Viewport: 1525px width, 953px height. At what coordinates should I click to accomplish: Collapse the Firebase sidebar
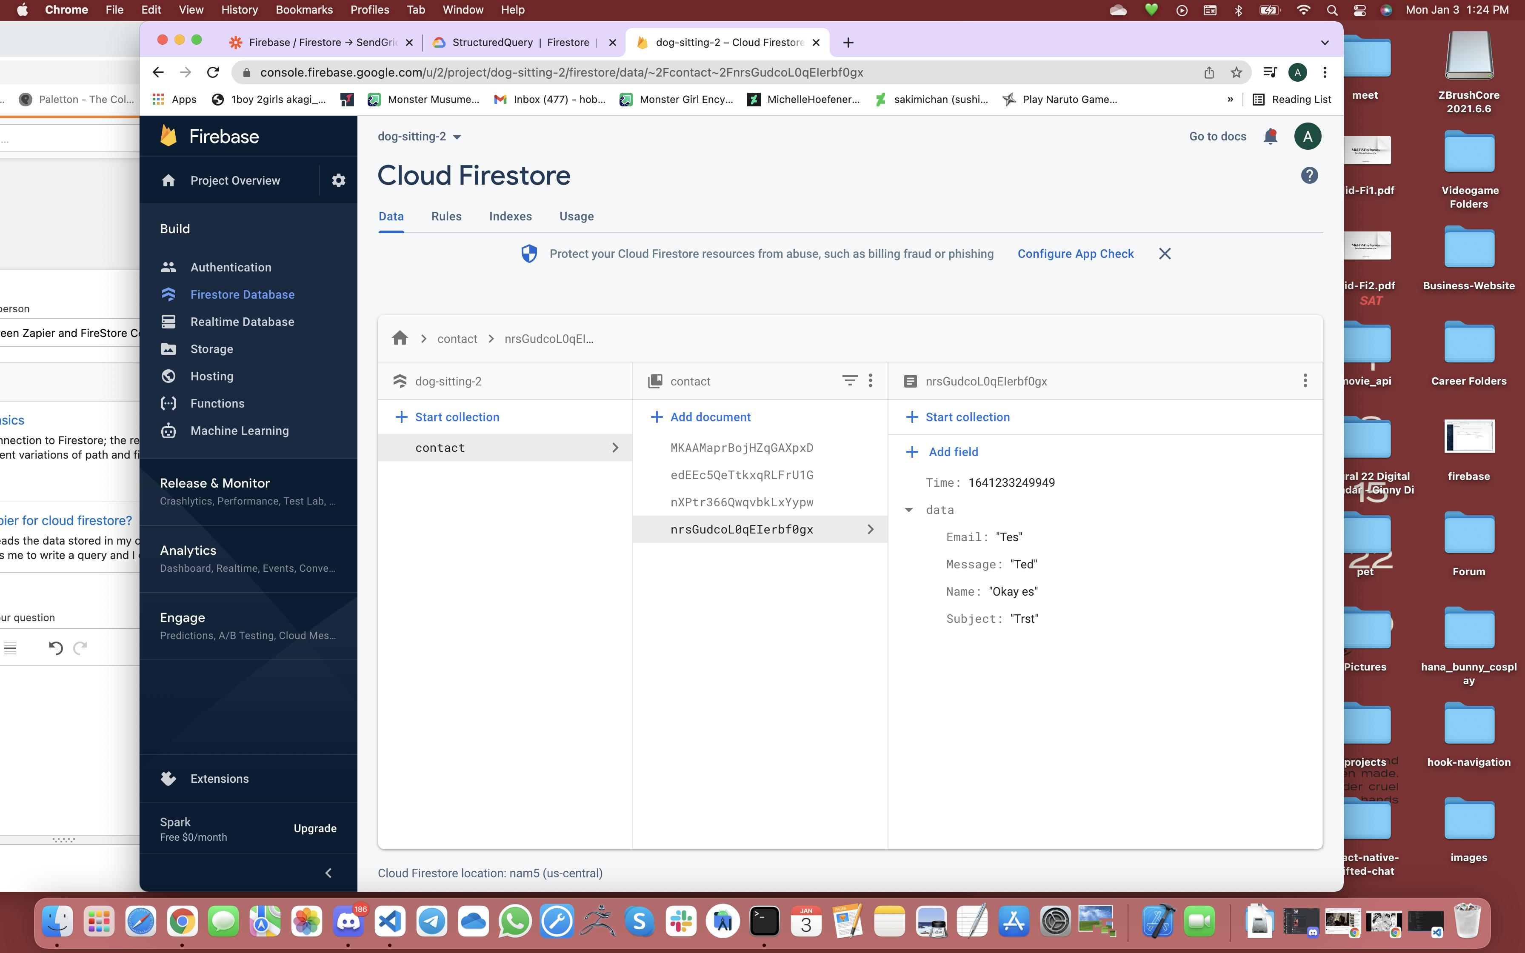(328, 873)
